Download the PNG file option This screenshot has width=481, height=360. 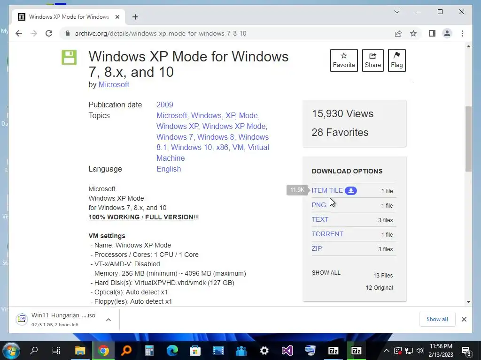pos(319,205)
